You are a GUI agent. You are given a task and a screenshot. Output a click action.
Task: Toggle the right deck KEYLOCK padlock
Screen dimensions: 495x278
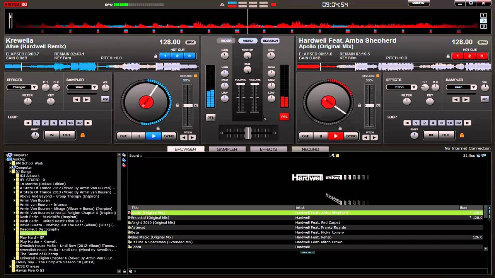click(378, 76)
